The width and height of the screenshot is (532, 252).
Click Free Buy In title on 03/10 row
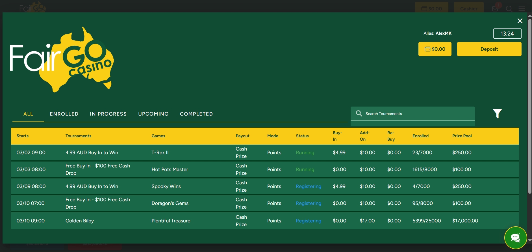(98, 203)
